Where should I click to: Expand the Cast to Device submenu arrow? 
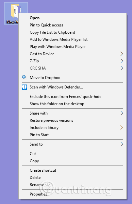coord(122,54)
